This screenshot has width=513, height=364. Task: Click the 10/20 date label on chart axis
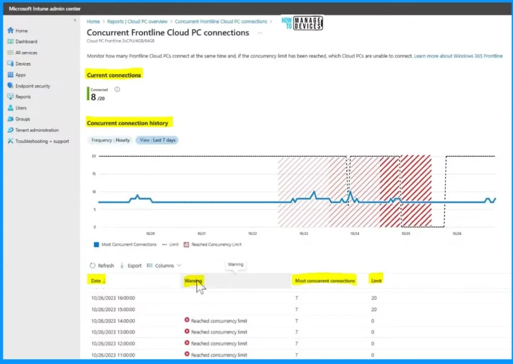pos(150,233)
